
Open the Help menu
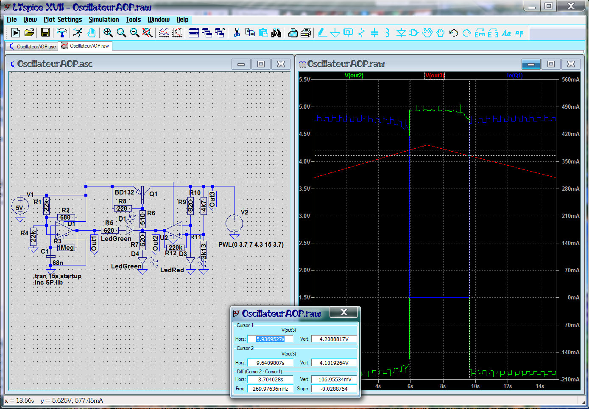click(x=182, y=20)
